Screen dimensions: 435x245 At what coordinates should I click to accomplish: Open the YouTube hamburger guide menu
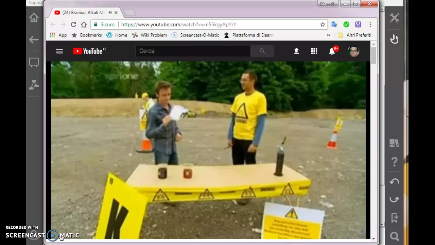pyautogui.click(x=59, y=51)
